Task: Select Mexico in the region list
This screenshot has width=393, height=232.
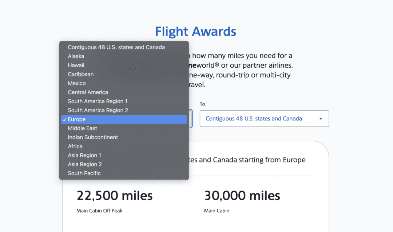Action: tap(76, 83)
